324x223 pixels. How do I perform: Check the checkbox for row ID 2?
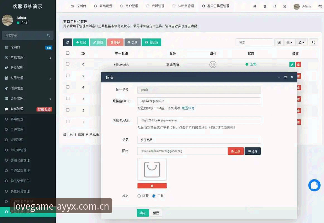(x=67, y=110)
